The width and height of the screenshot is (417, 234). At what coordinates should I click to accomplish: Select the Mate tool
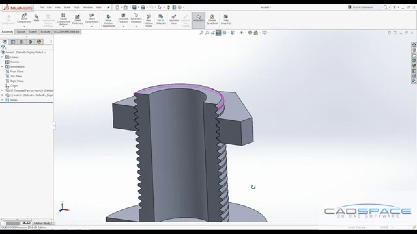click(x=36, y=18)
